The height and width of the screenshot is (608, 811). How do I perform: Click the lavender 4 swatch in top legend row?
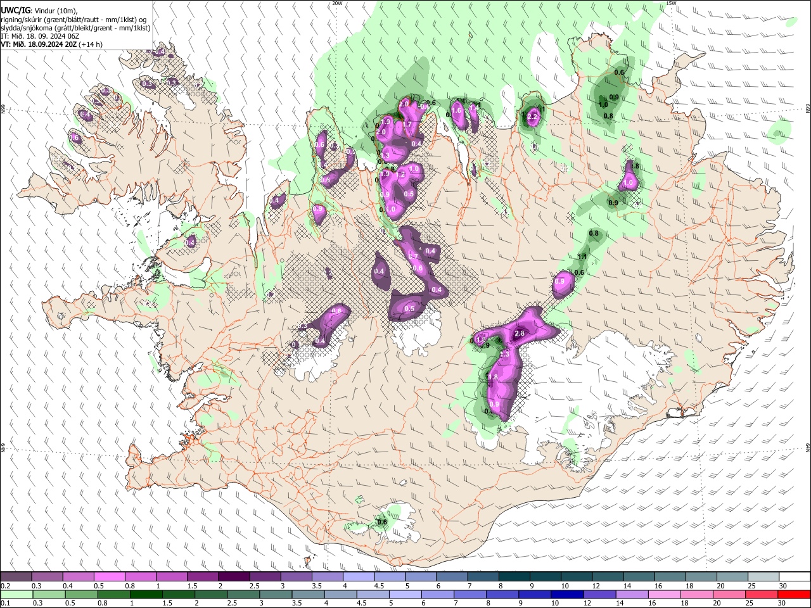358,577
